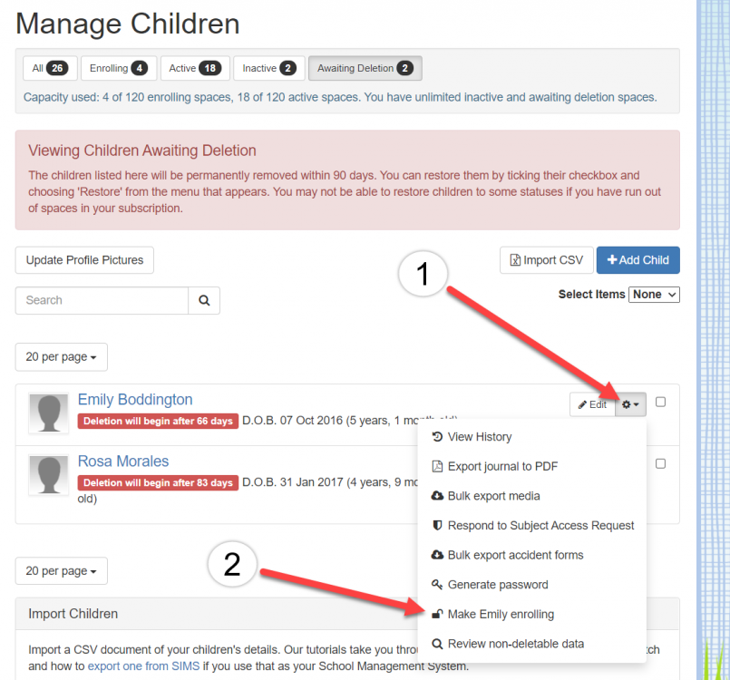Image resolution: width=730 pixels, height=680 pixels.
Task: Select View History from the menu
Action: pyautogui.click(x=531, y=437)
